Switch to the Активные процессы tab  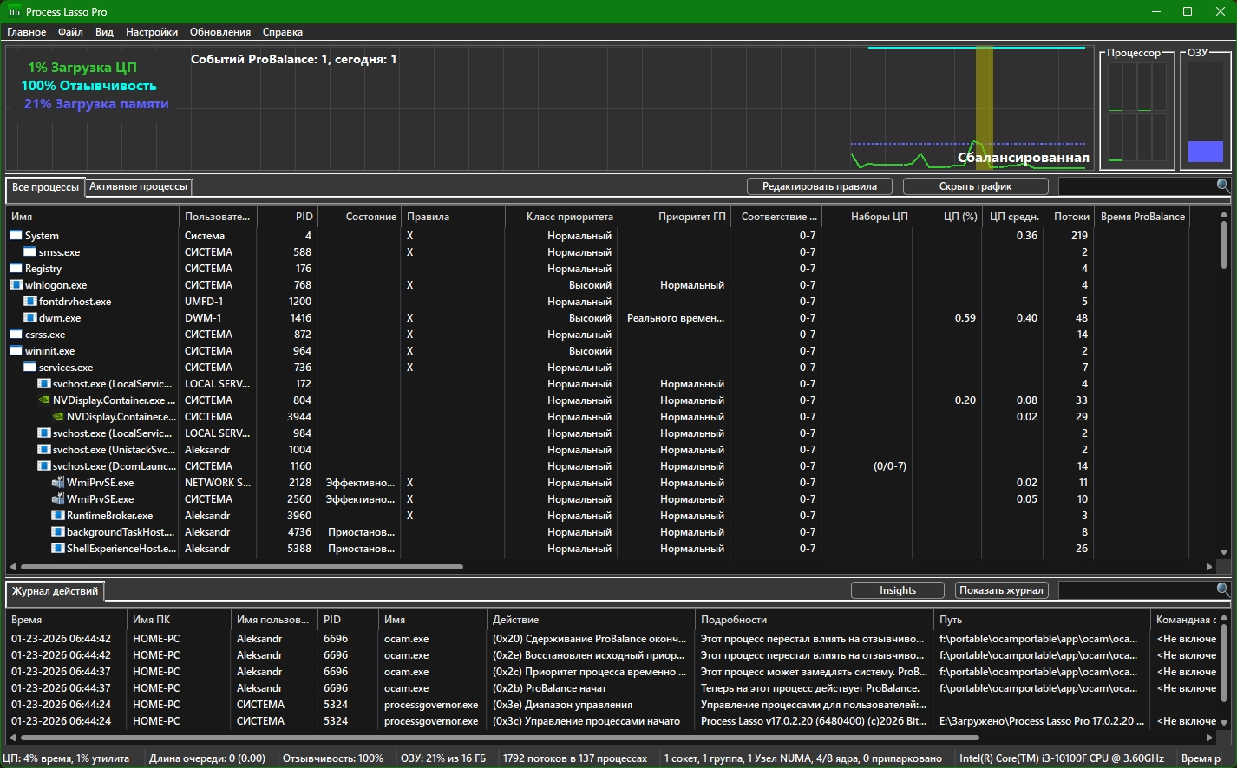point(138,186)
